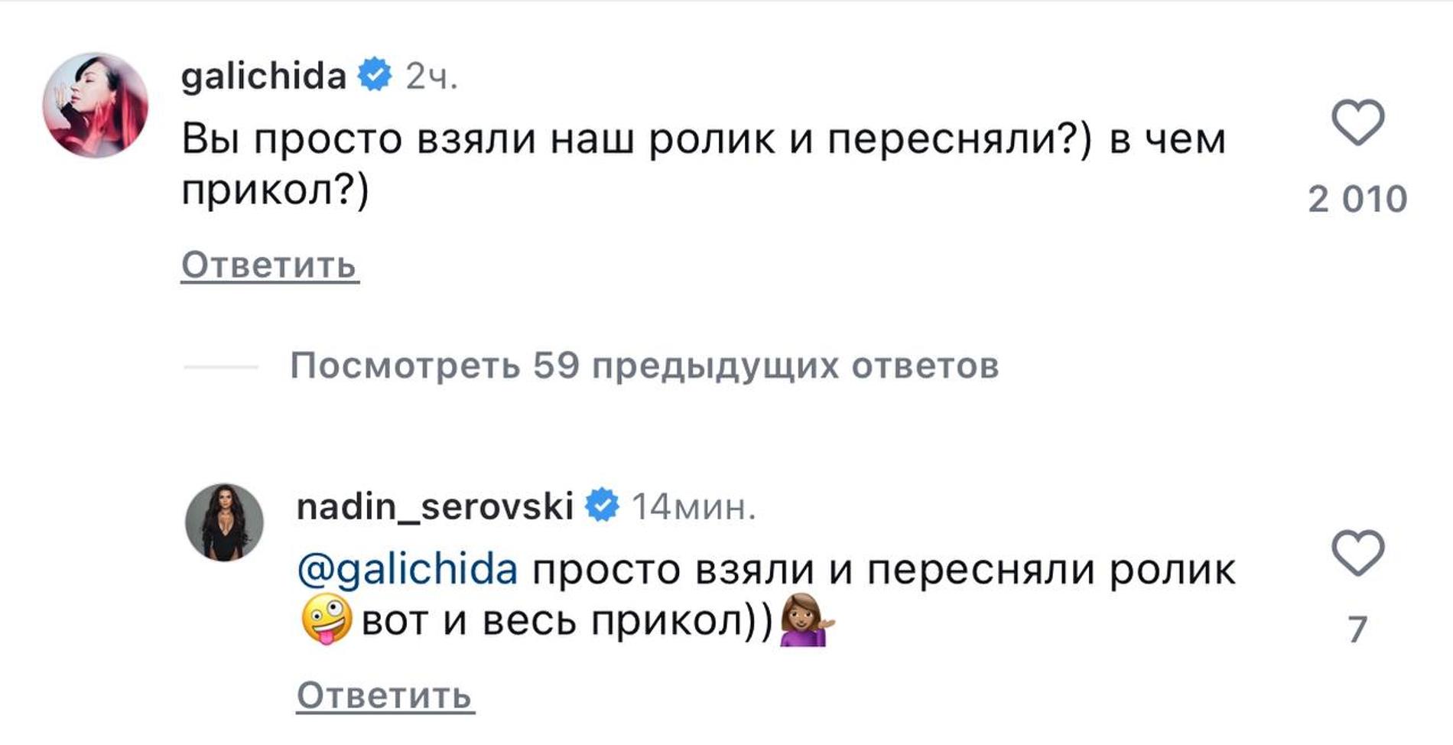Open the galichida username link
Screen dimensions: 1453x745
click(x=264, y=76)
